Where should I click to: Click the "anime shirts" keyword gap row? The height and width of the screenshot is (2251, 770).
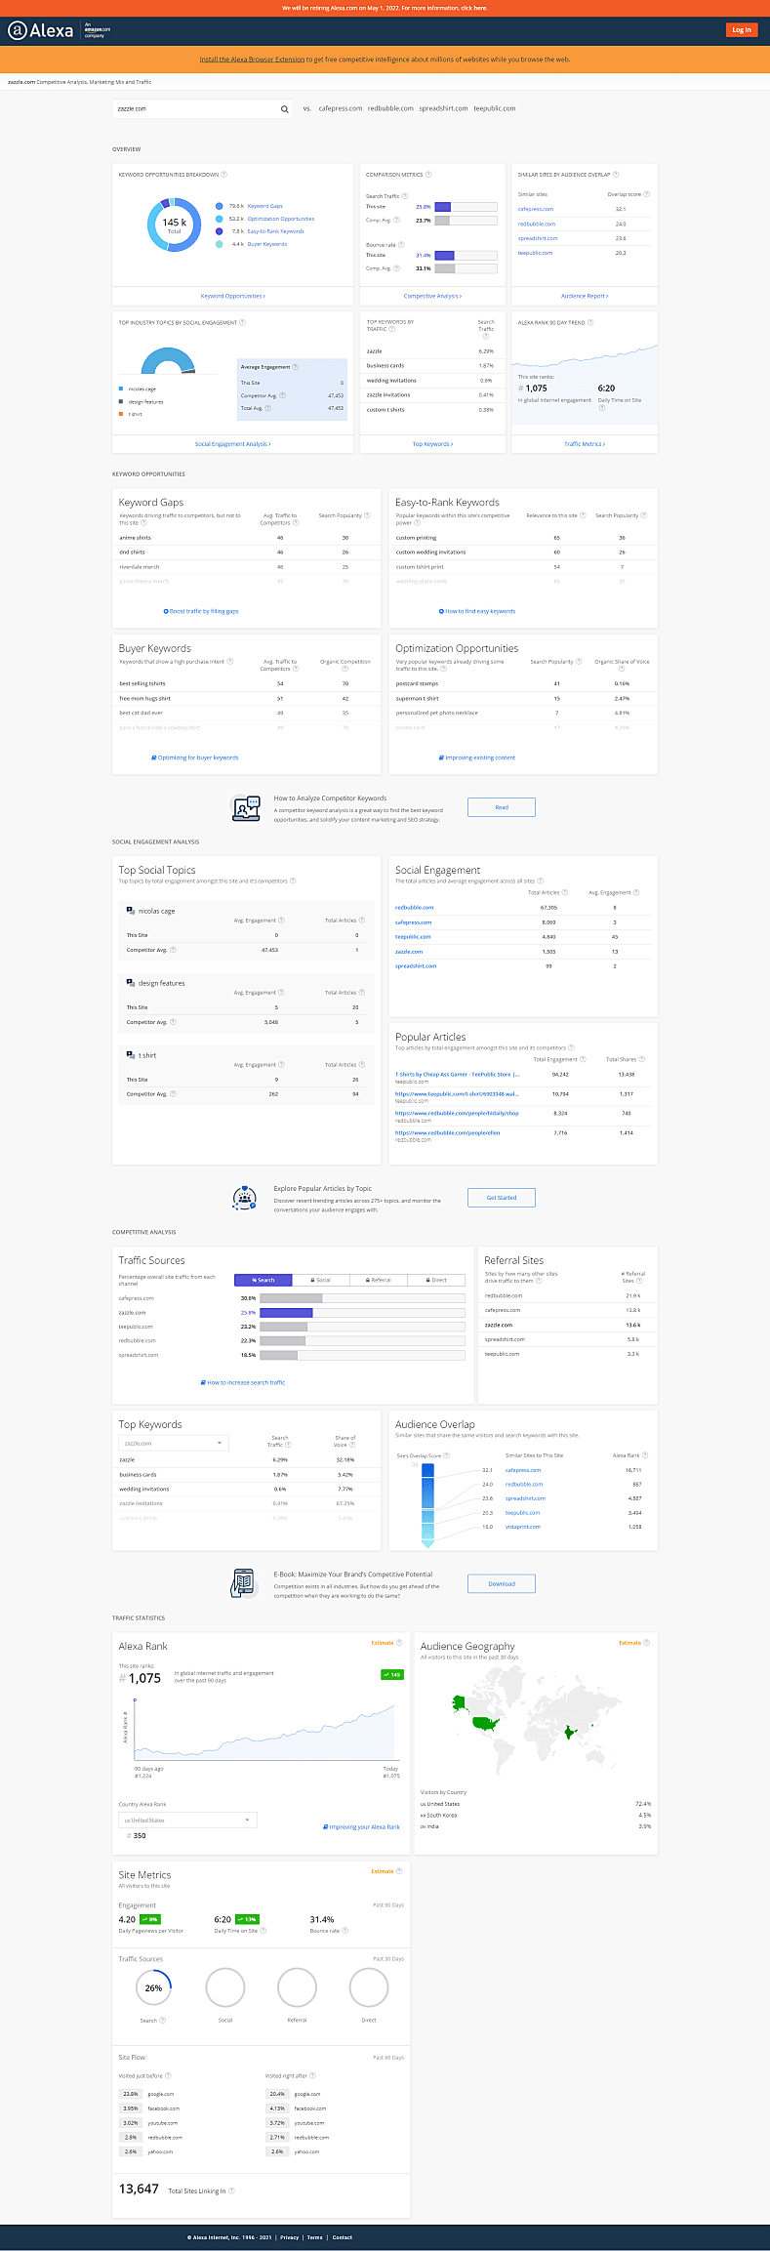coord(246,538)
